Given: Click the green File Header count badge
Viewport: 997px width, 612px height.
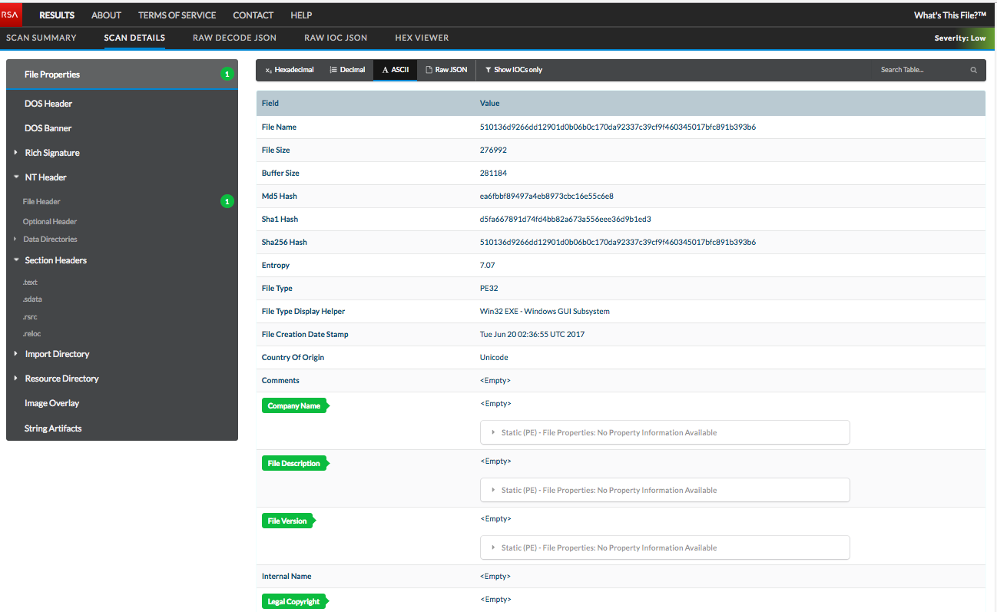Looking at the screenshot, I should coord(227,201).
